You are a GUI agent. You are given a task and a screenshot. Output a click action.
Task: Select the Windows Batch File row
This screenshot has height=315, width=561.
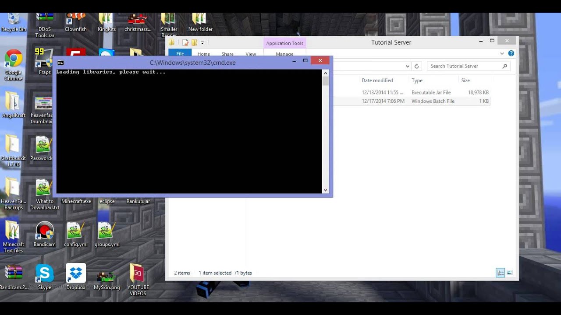coord(411,101)
